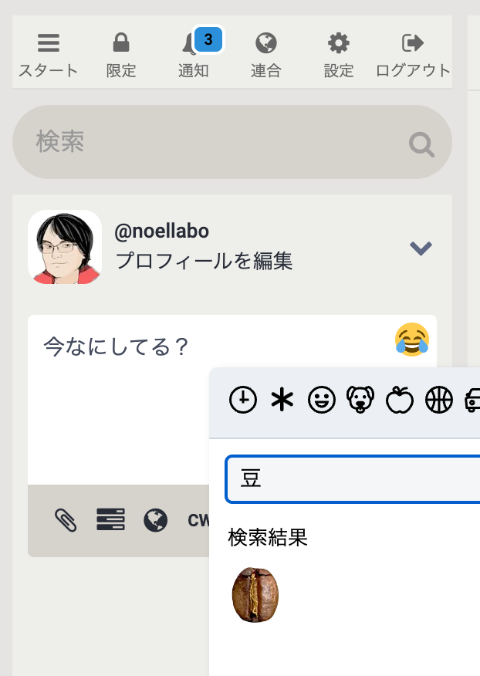The height and width of the screenshot is (676, 480).
Task: Open 設定 settings gear
Action: 338,55
